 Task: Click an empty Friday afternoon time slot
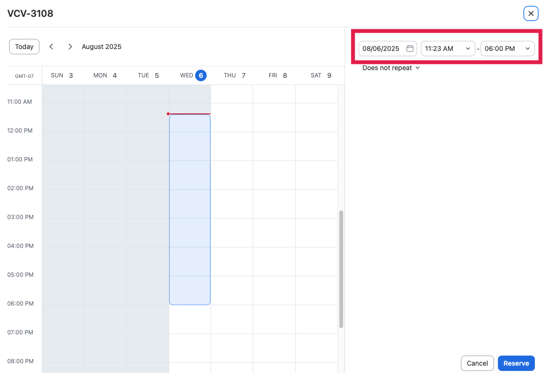[x=274, y=216]
